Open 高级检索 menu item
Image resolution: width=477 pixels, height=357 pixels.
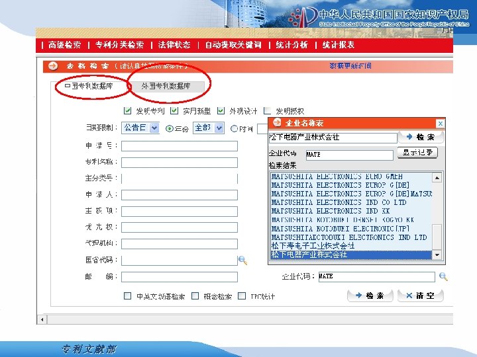click(x=64, y=45)
